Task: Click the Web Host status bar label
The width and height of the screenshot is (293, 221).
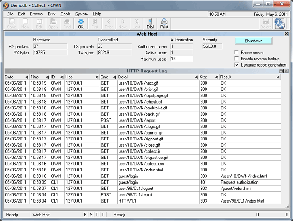Action: pos(41,215)
